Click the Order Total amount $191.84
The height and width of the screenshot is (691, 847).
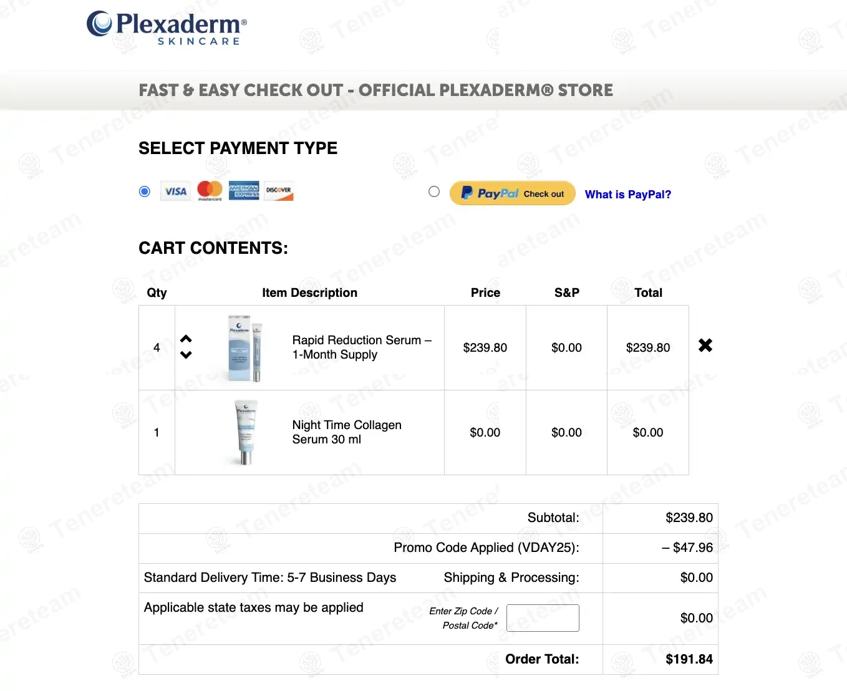pos(689,659)
